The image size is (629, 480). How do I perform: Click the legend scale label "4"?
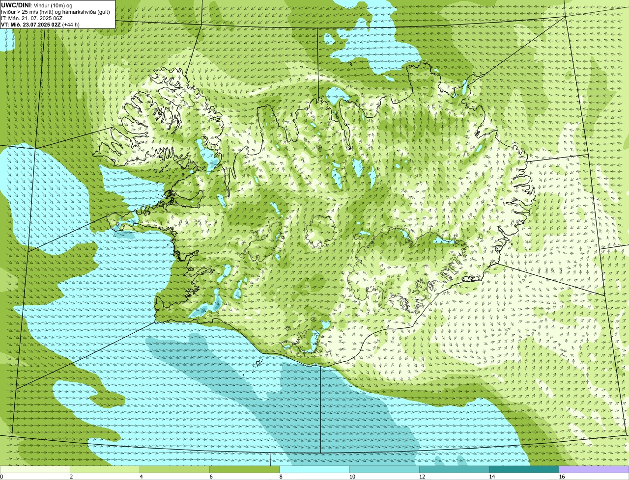[142, 477]
